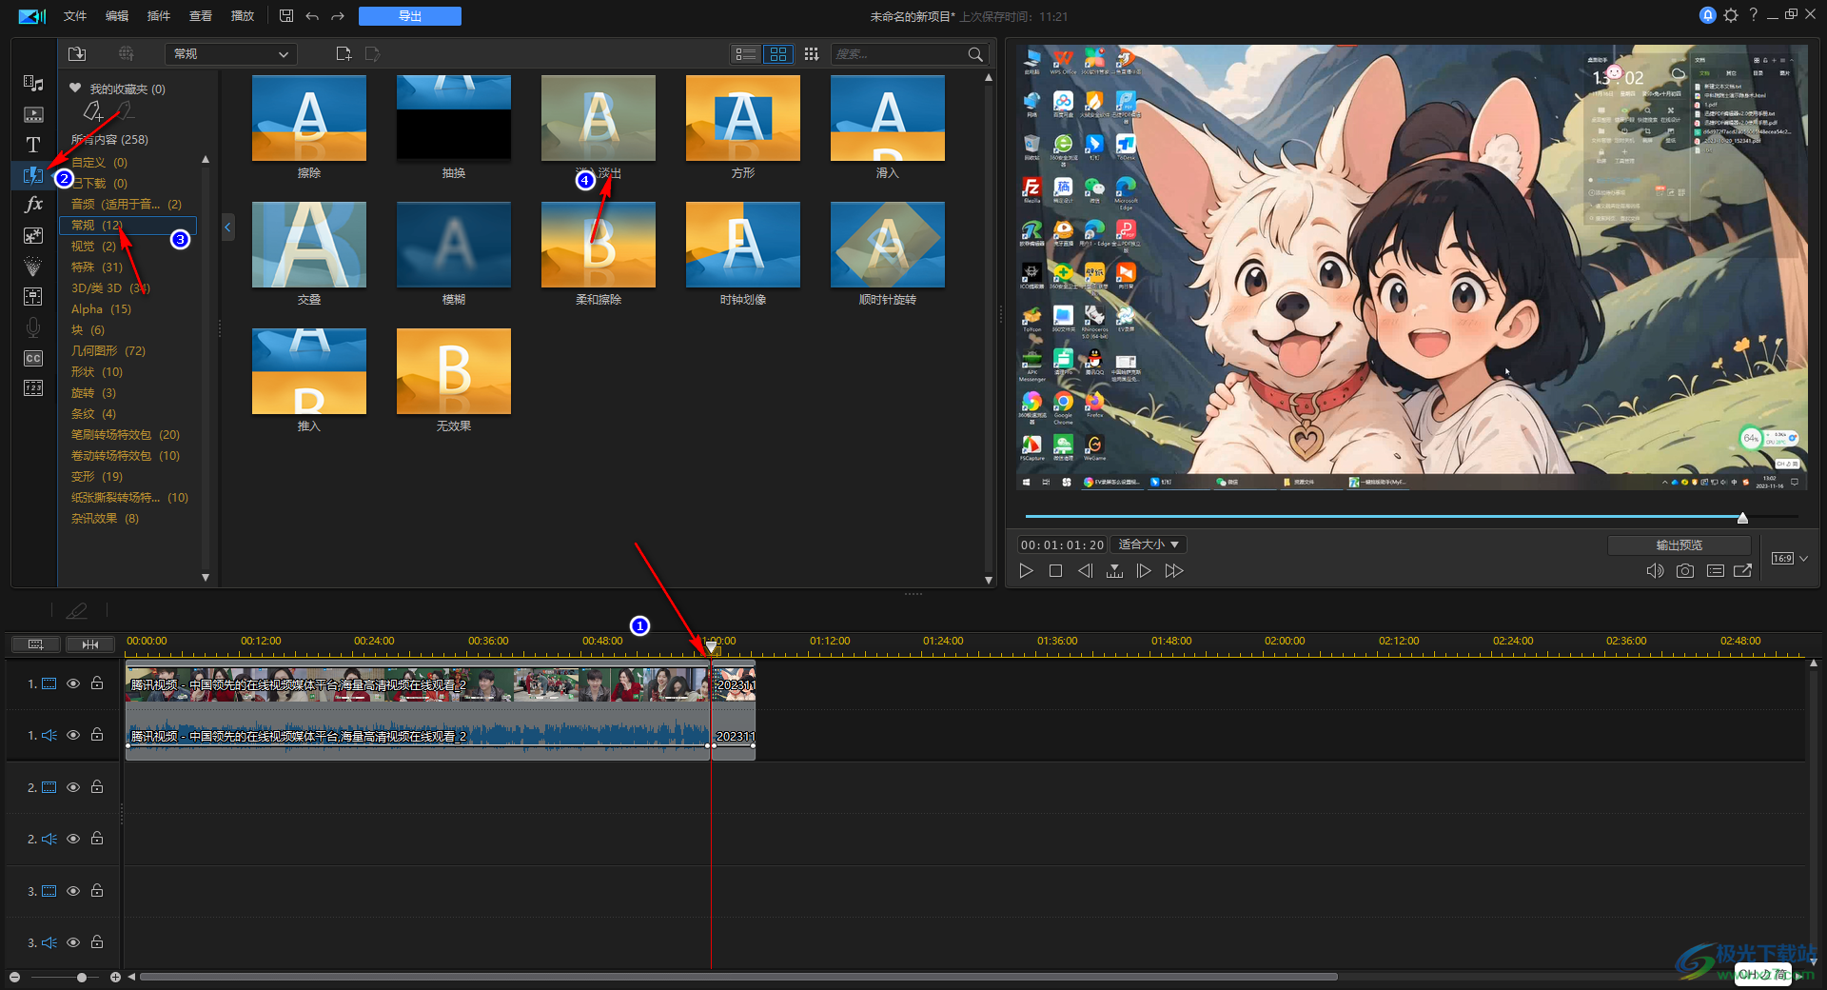Open the help question mark icon
This screenshot has height=990, width=1827.
(x=1753, y=15)
